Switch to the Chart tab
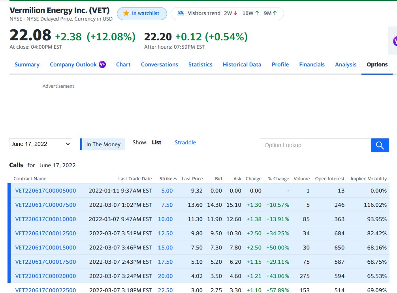Viewport: 397px width, 293px height. (x=123, y=64)
